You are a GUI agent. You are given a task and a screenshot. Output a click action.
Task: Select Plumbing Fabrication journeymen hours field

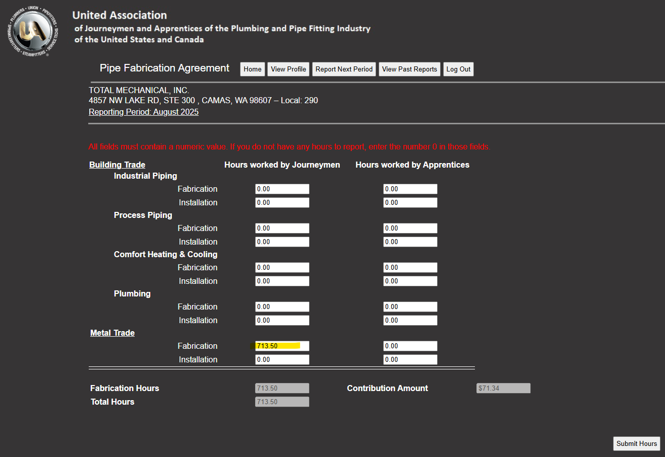tap(282, 307)
